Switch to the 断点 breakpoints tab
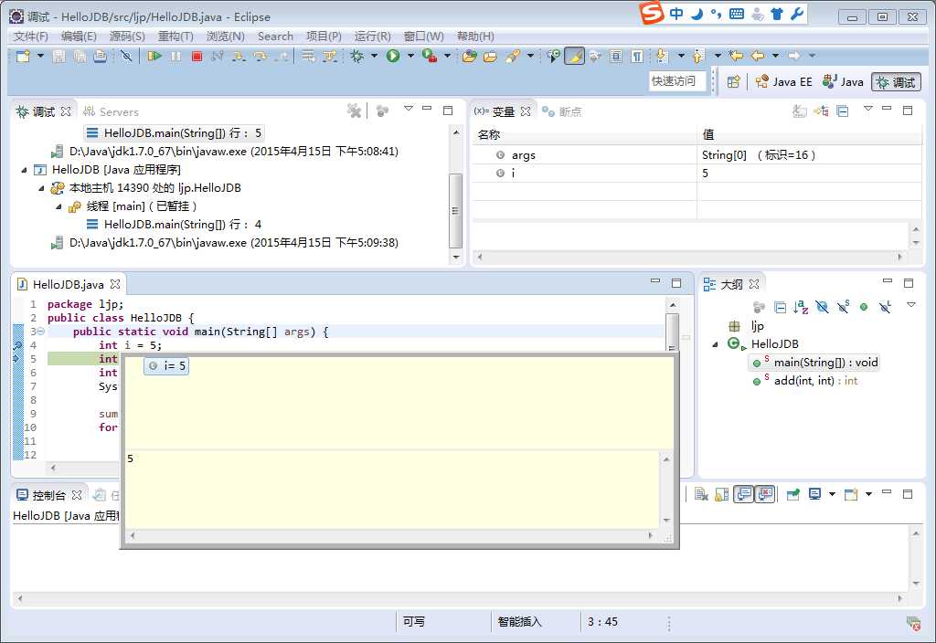936x643 pixels. click(x=561, y=111)
